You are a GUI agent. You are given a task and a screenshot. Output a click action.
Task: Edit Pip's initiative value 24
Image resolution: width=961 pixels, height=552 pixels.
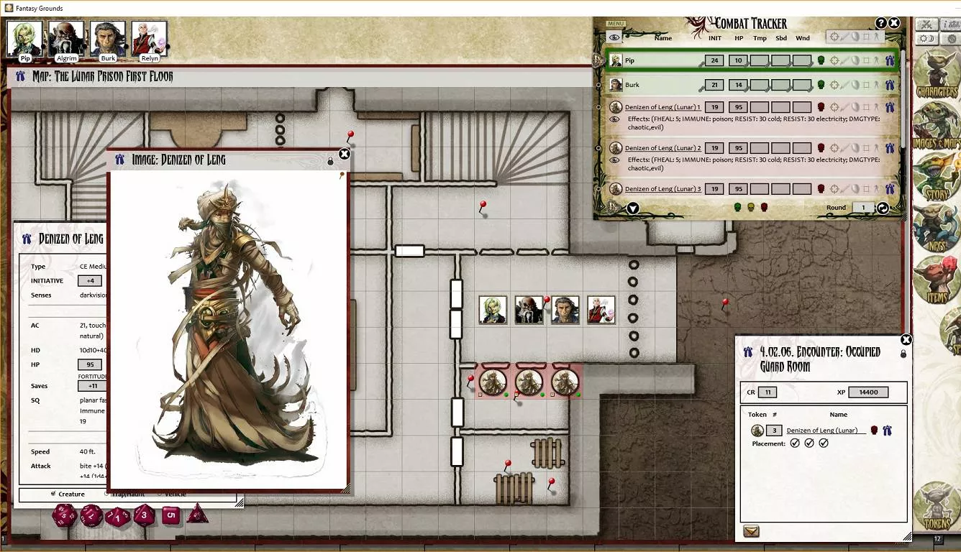tap(714, 61)
